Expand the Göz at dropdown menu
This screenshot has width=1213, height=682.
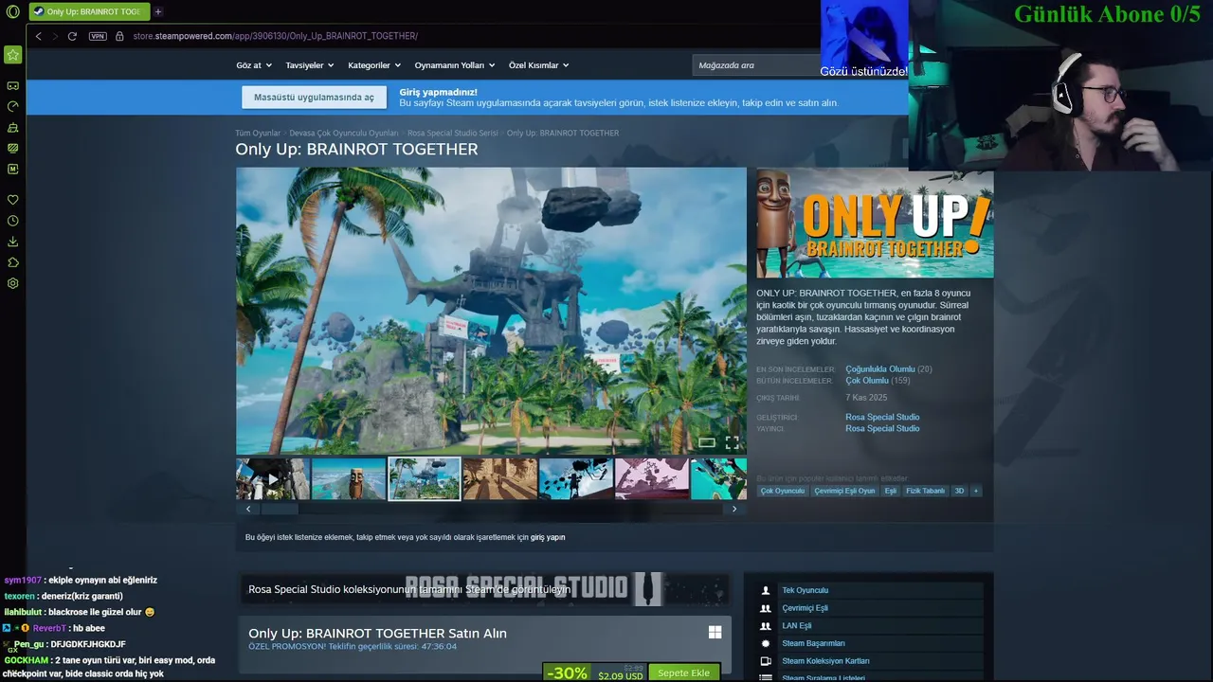254,65
